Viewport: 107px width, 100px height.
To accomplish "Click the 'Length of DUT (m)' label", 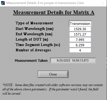I will tap(32, 40).
